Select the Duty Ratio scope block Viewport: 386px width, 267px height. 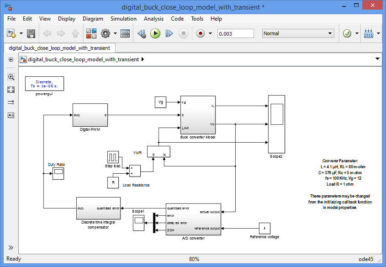pyautogui.click(x=58, y=173)
